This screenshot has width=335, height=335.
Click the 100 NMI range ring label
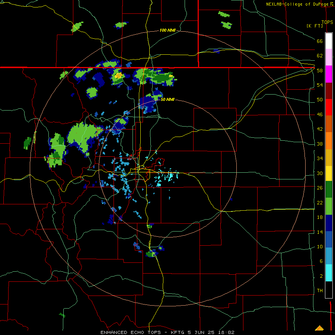(x=167, y=31)
